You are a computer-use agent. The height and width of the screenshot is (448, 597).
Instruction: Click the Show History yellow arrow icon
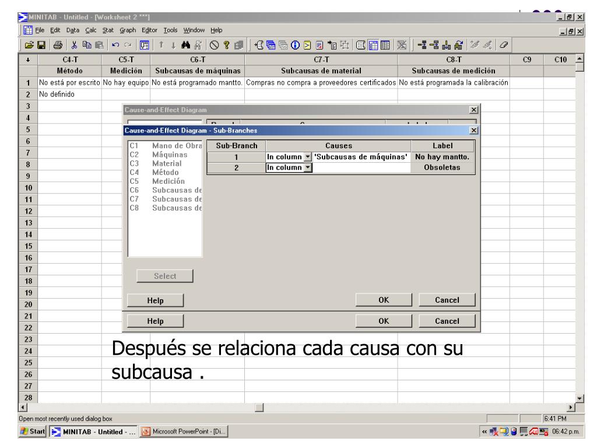[307, 45]
